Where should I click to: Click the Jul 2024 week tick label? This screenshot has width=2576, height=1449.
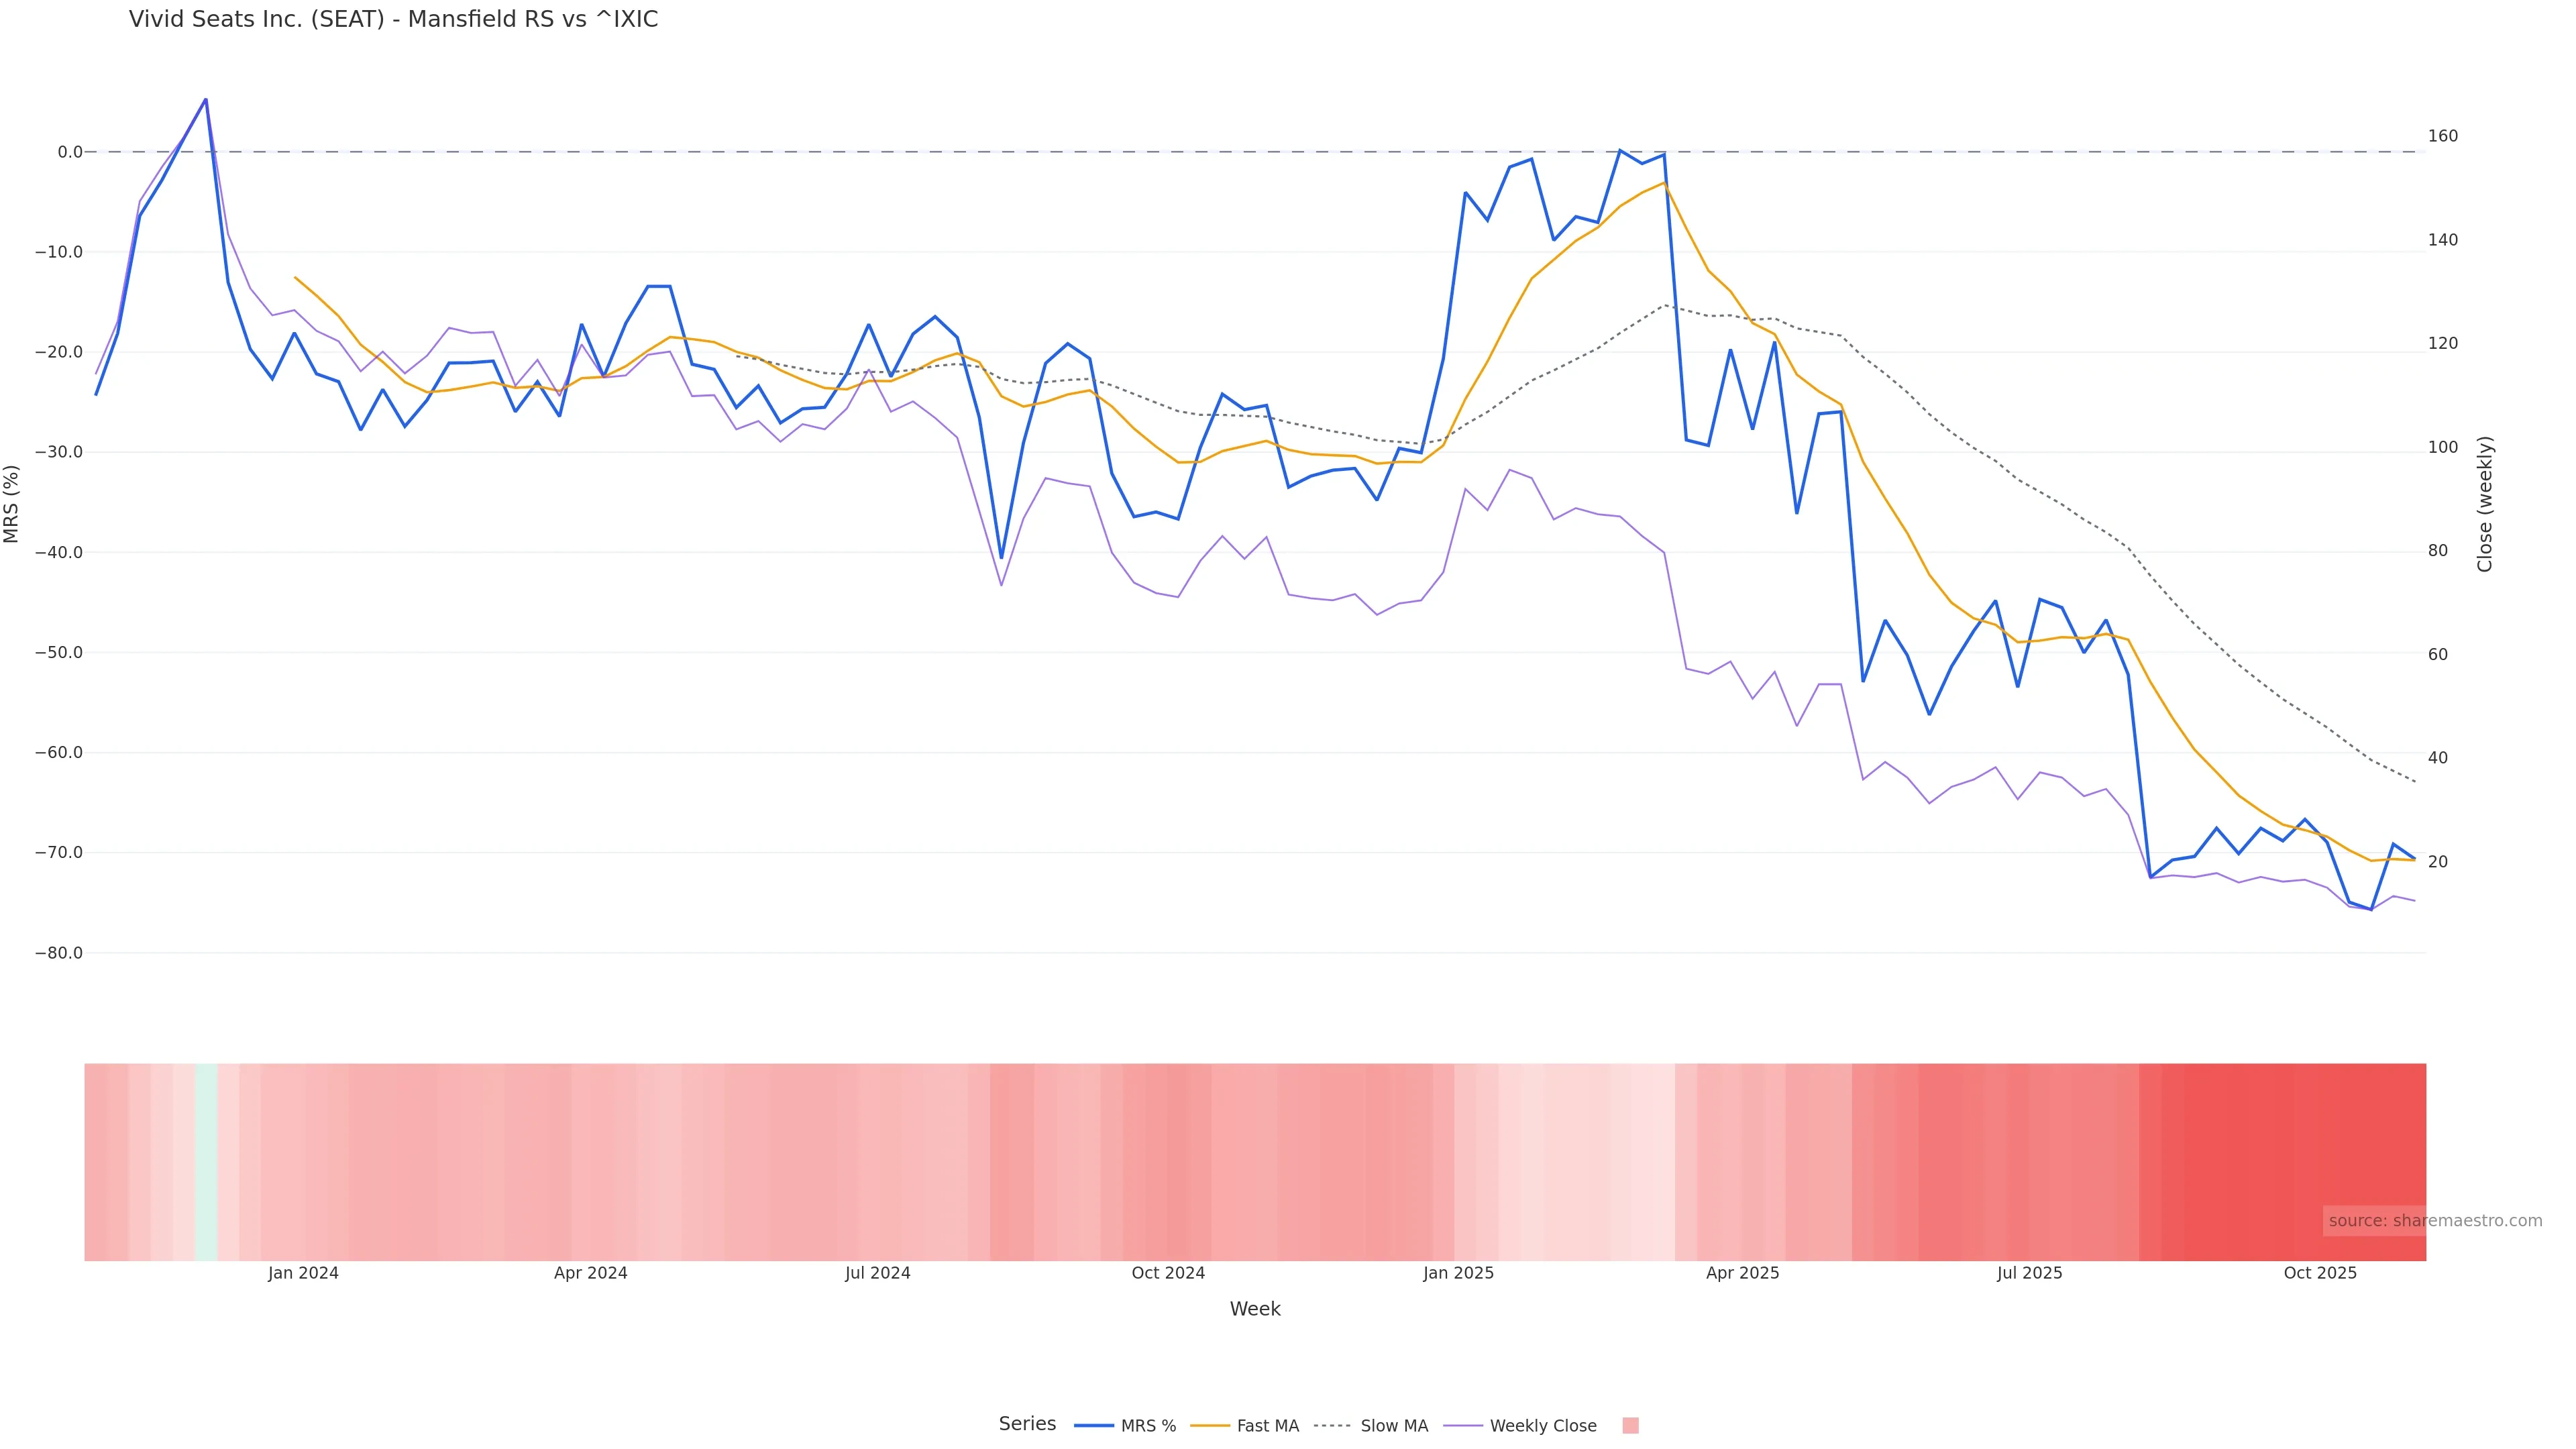click(x=877, y=1274)
